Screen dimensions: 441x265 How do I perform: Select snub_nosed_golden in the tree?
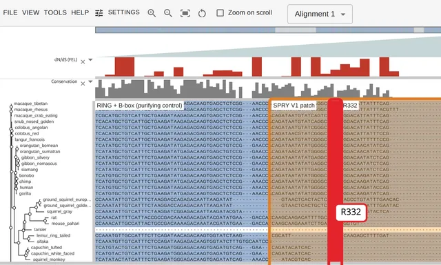pyautogui.click(x=34, y=121)
